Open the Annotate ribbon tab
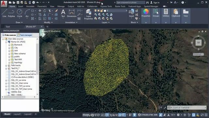This screenshot has width=209, height=118. click(30, 6)
